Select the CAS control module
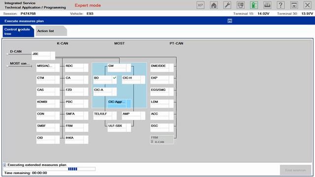 pyautogui.click(x=48, y=92)
